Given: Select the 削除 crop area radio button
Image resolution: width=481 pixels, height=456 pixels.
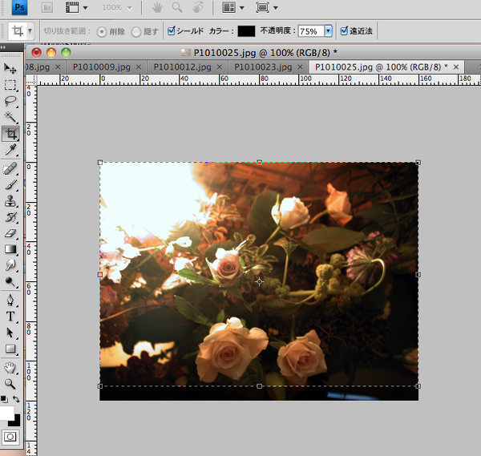Looking at the screenshot, I should [x=102, y=31].
